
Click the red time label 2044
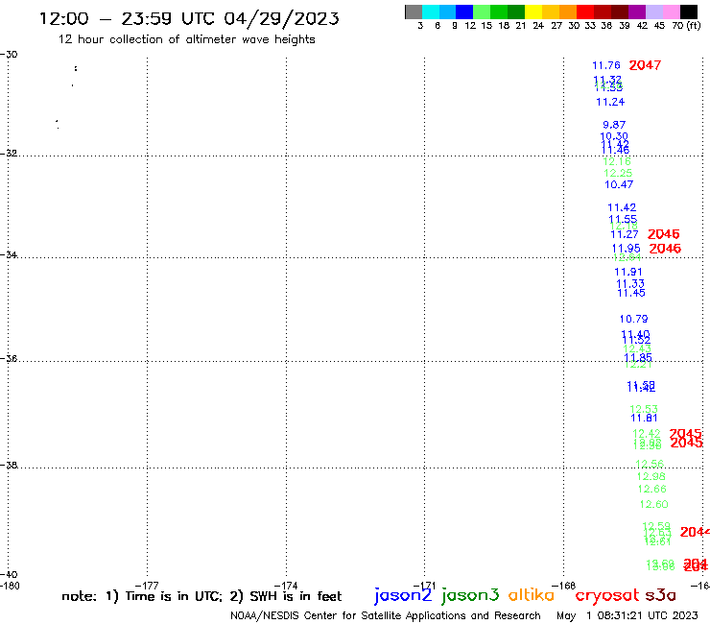(x=695, y=532)
